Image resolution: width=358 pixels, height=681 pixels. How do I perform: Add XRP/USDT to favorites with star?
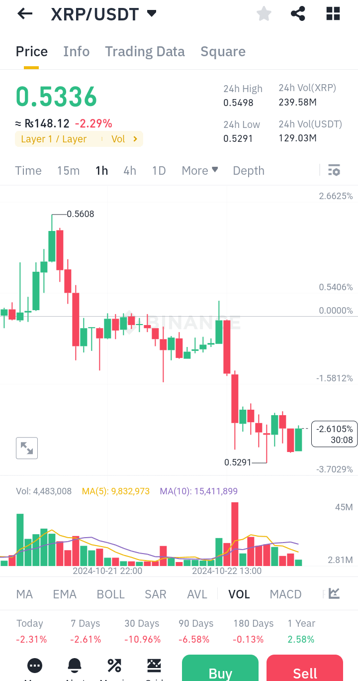coord(264,14)
